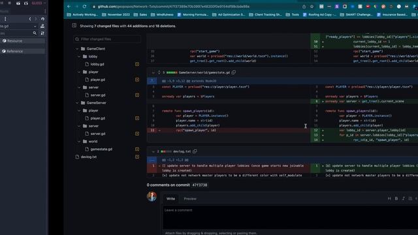Open player.gd under GameServer in the tree
Viewport: 418px width, 235px height.
pos(97,118)
